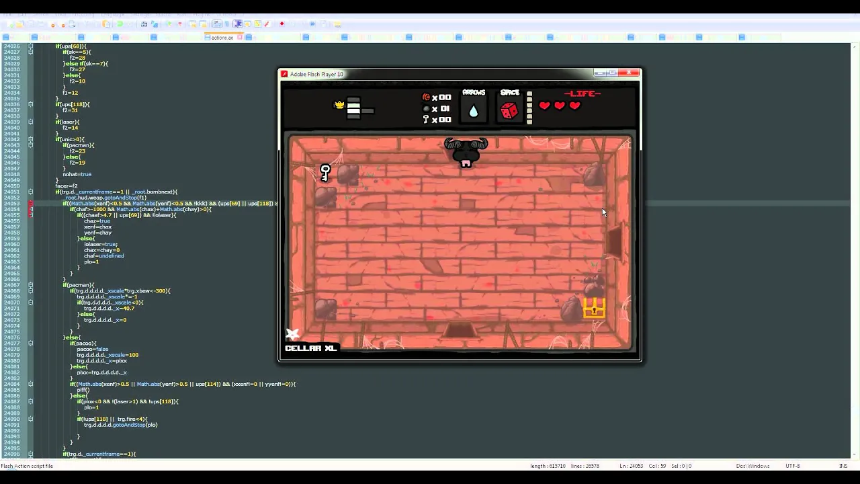The image size is (860, 484).
Task: Collapse the fold at line 24051
Action: [30, 192]
